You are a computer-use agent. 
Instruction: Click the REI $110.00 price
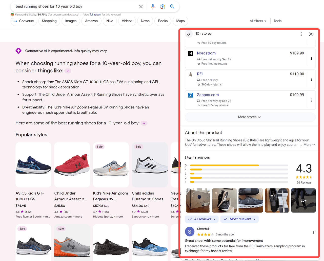coord(297,74)
